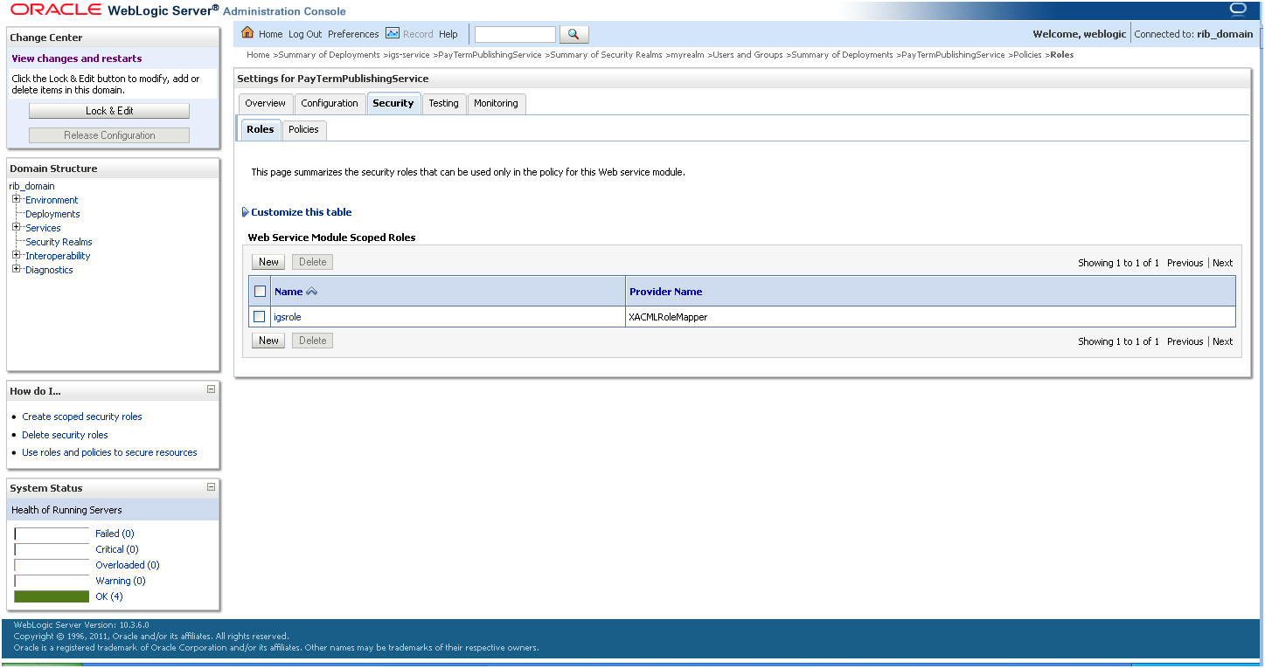The image size is (1265, 668).
Task: Click the Oracle logo icon in the banner corner
Action: point(1237,10)
